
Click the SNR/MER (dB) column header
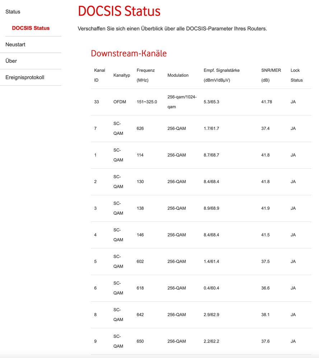pyautogui.click(x=271, y=75)
